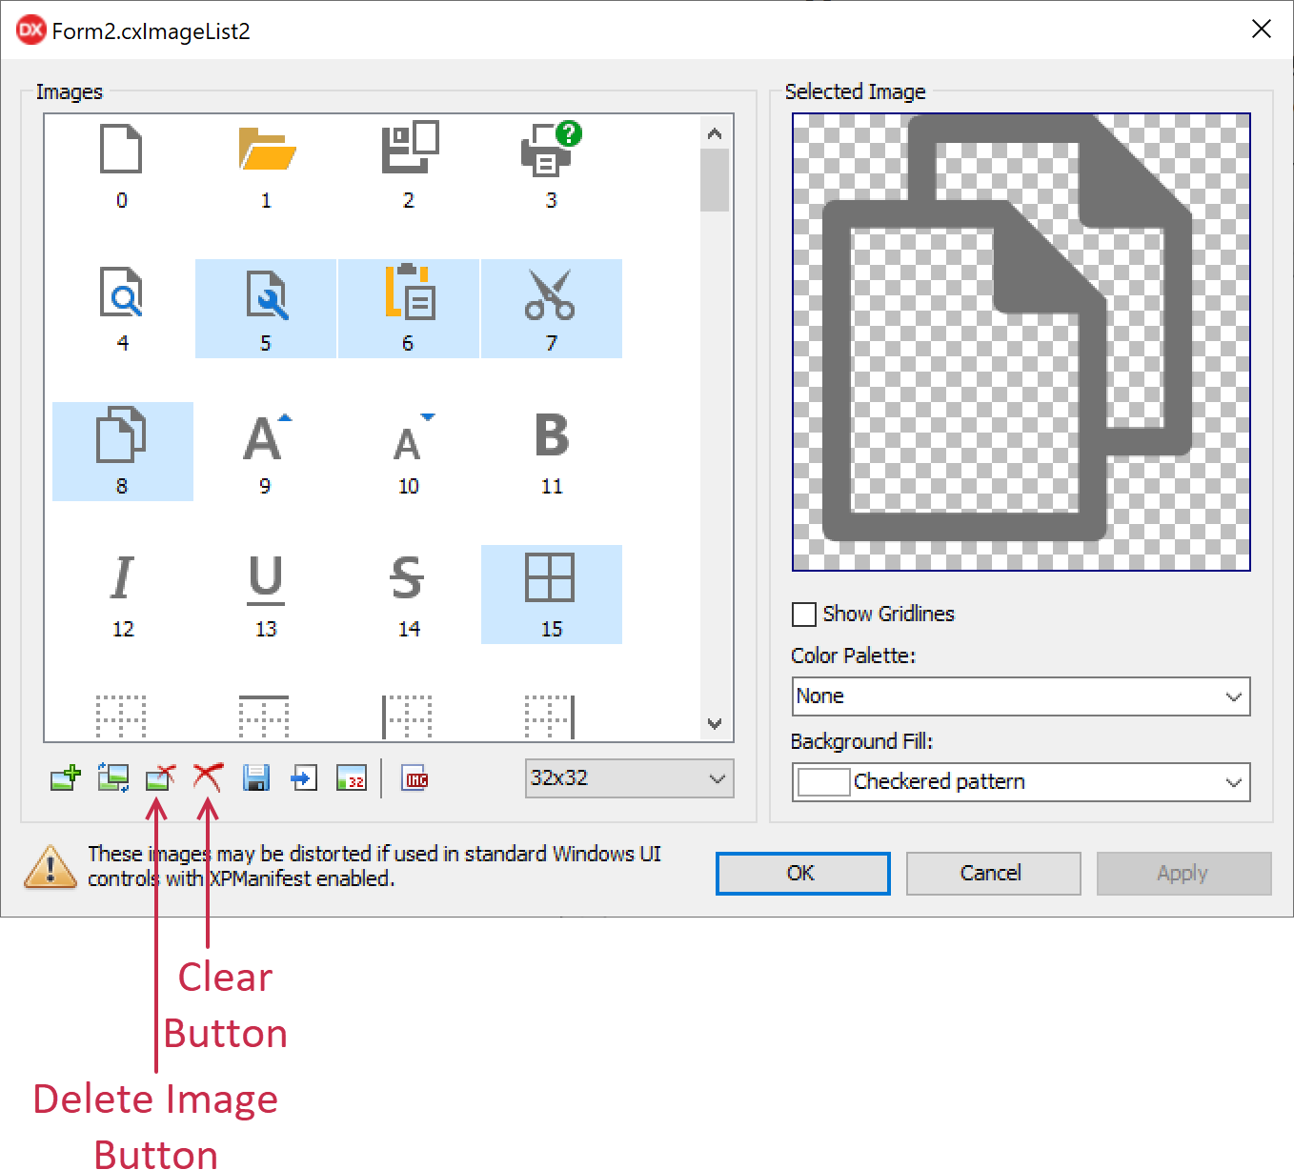Click the blue arrow import icon
This screenshot has width=1294, height=1170.
[x=304, y=778]
